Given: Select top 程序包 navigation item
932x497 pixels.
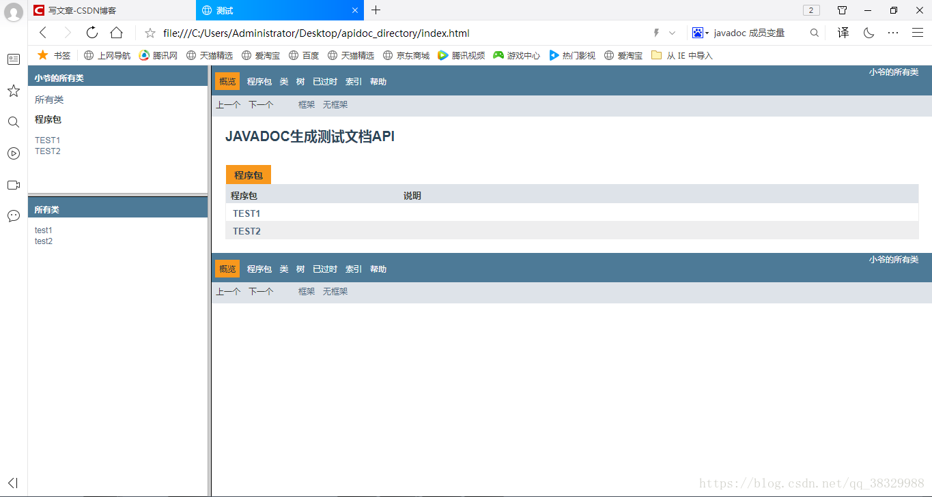Looking at the screenshot, I should (x=259, y=82).
